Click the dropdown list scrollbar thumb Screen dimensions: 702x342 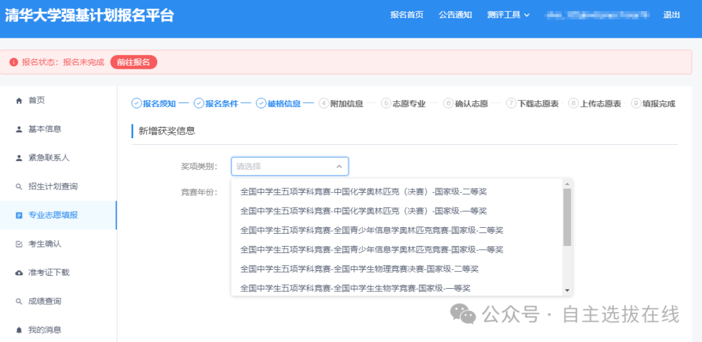click(x=567, y=217)
